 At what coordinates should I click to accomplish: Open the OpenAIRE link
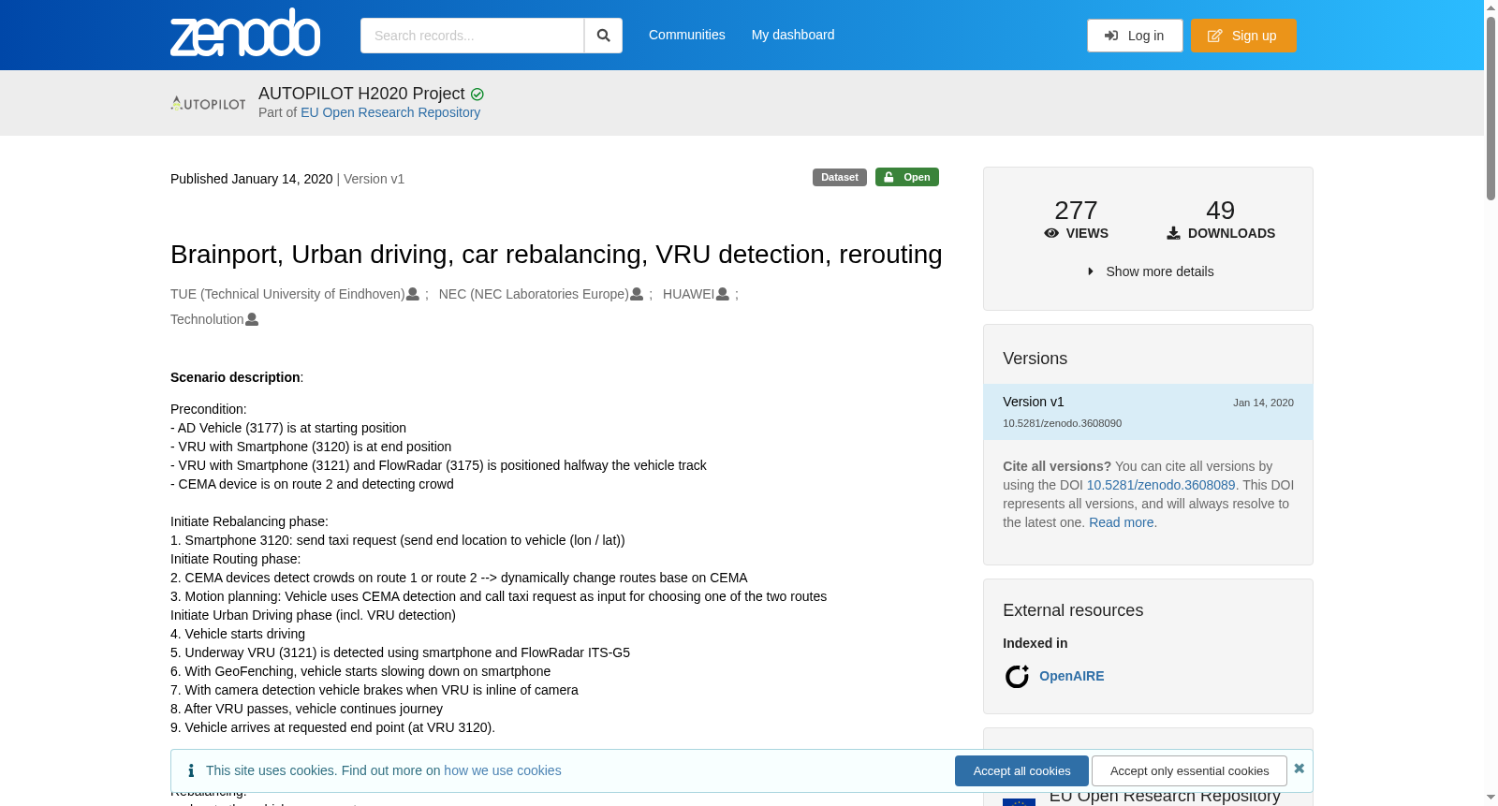pyautogui.click(x=1071, y=676)
